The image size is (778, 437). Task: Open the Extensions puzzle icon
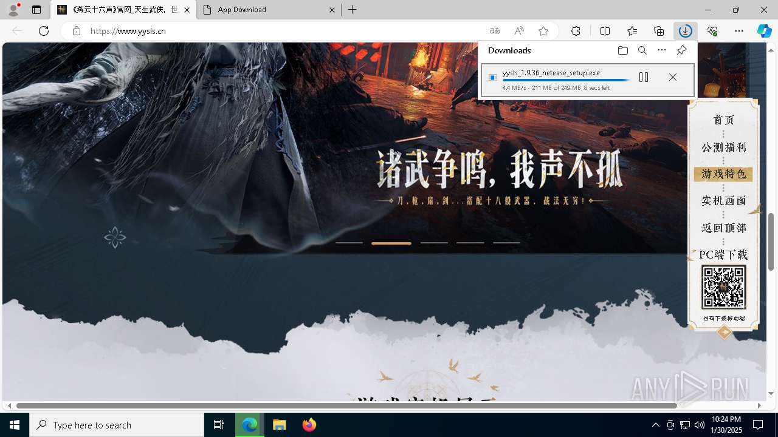point(576,31)
